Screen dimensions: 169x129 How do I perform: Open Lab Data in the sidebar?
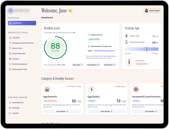pyautogui.click(x=16, y=38)
